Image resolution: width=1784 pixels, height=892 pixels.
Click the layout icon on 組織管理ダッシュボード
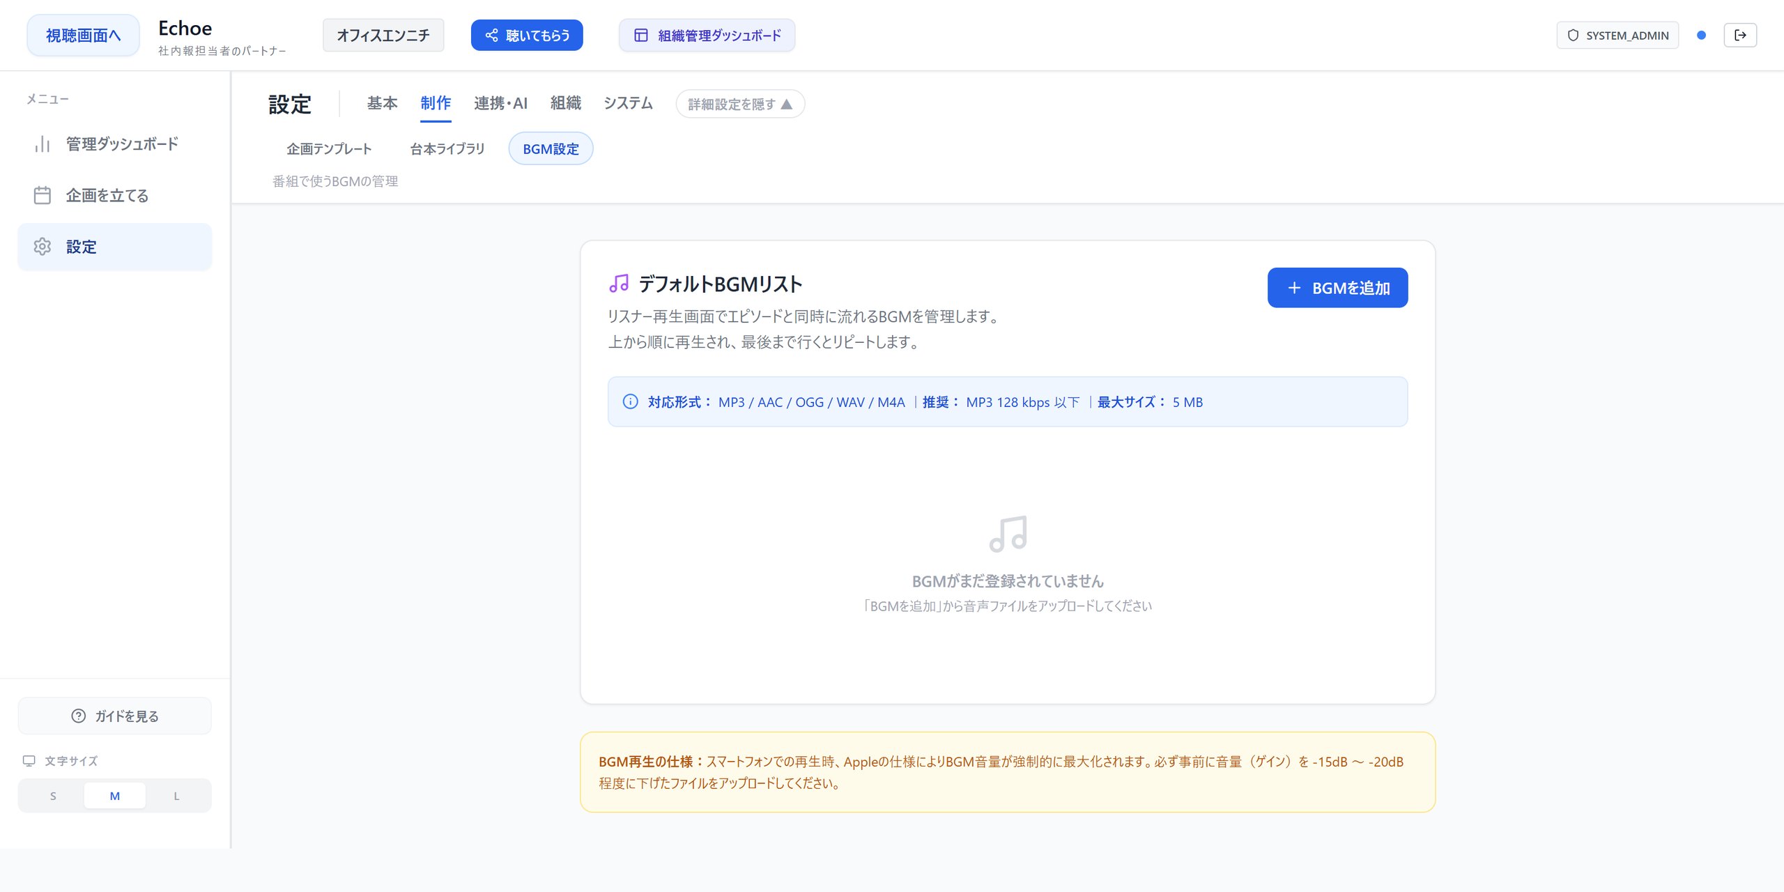pos(641,35)
